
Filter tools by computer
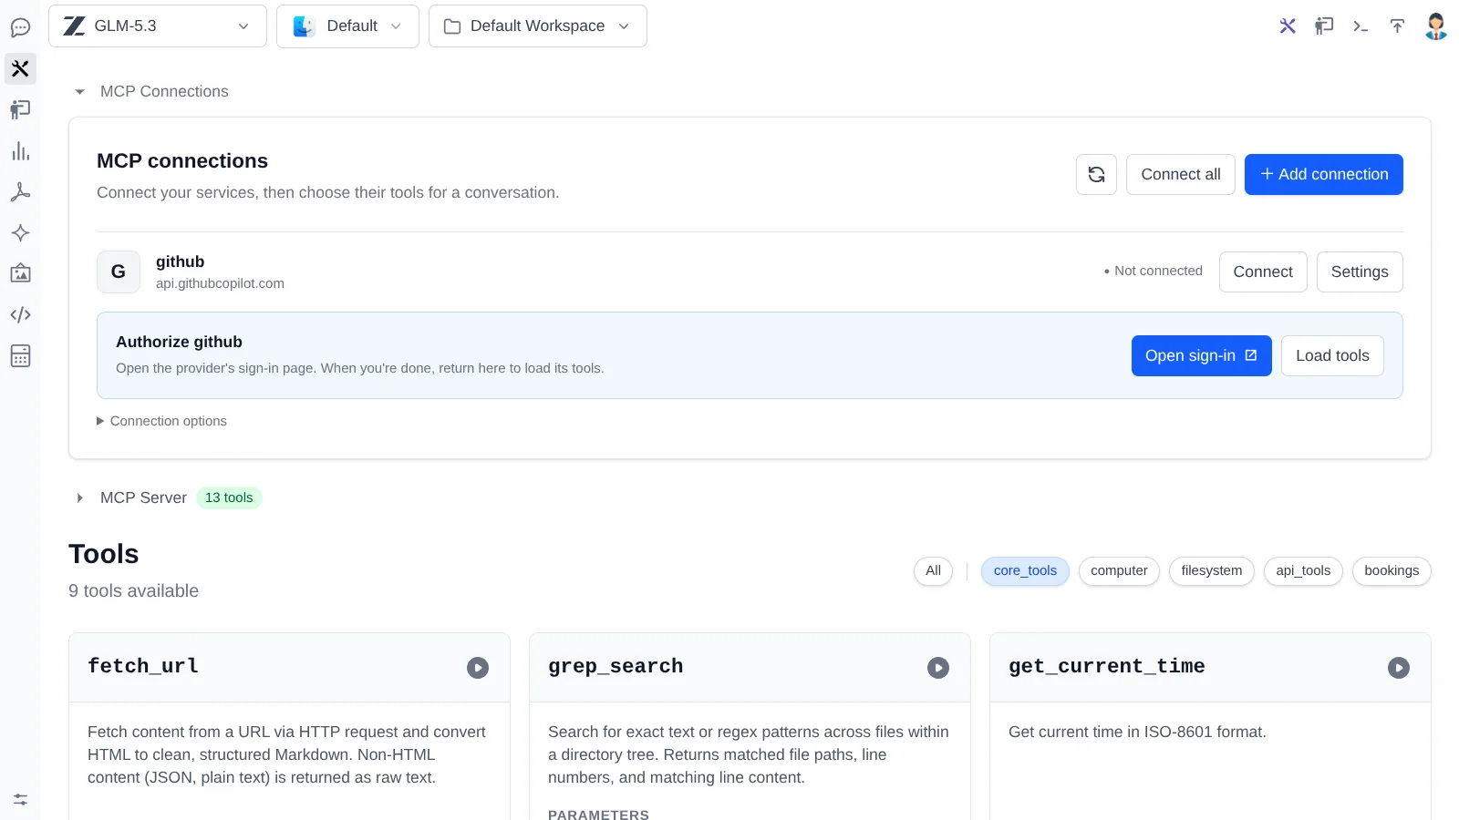[1119, 571]
